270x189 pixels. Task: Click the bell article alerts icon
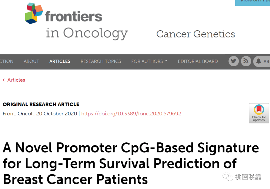pyautogui.click(x=259, y=61)
